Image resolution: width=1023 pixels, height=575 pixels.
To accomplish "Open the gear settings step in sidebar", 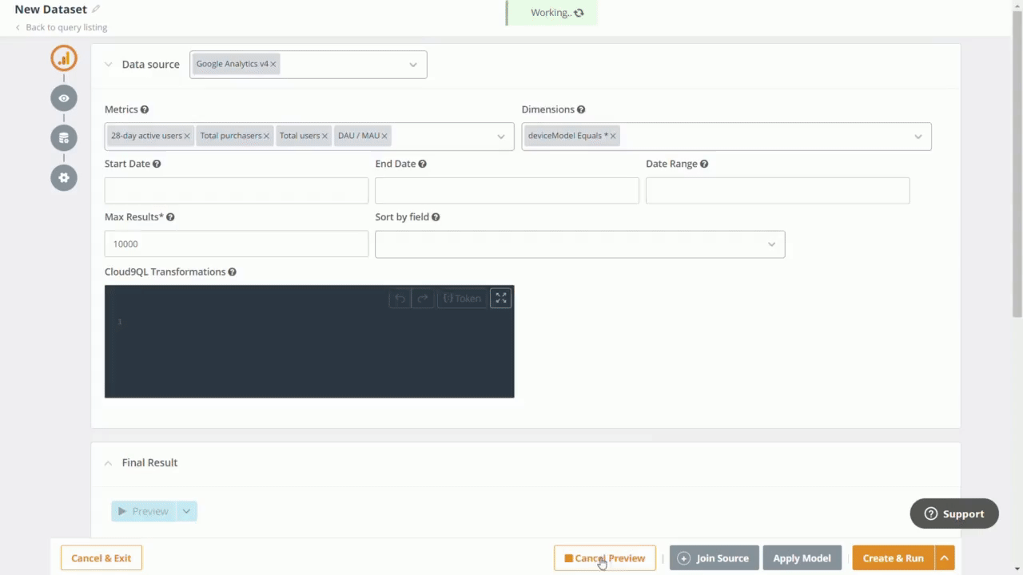I will pyautogui.click(x=64, y=177).
